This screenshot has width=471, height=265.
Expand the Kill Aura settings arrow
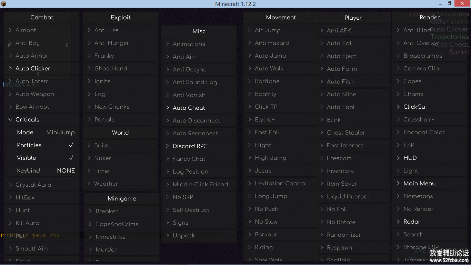pyautogui.click(x=10, y=223)
